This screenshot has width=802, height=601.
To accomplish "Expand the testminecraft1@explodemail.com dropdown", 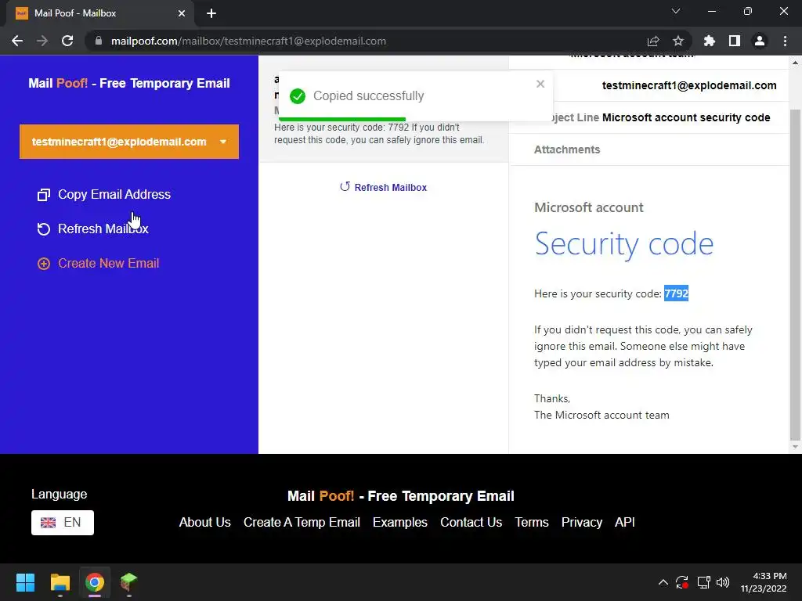I will click(x=129, y=142).
